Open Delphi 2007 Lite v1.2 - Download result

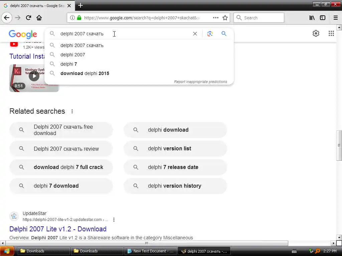coord(58,229)
